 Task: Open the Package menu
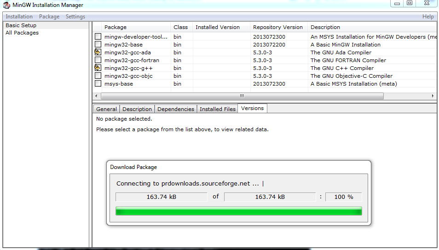click(x=49, y=17)
